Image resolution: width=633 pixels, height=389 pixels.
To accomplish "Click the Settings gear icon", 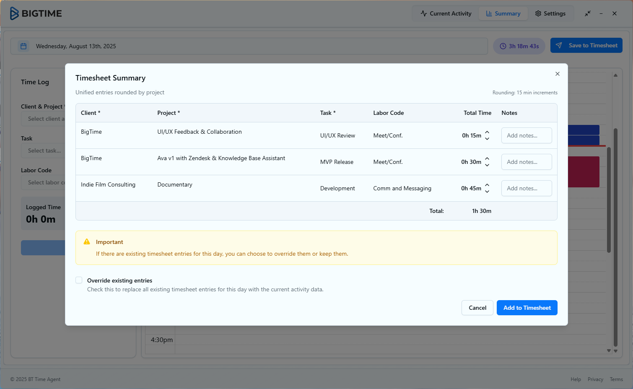I will point(538,13).
